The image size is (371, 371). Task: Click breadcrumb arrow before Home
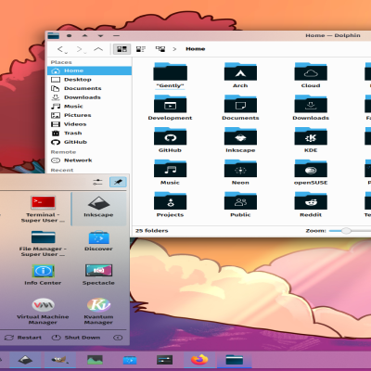coord(174,49)
